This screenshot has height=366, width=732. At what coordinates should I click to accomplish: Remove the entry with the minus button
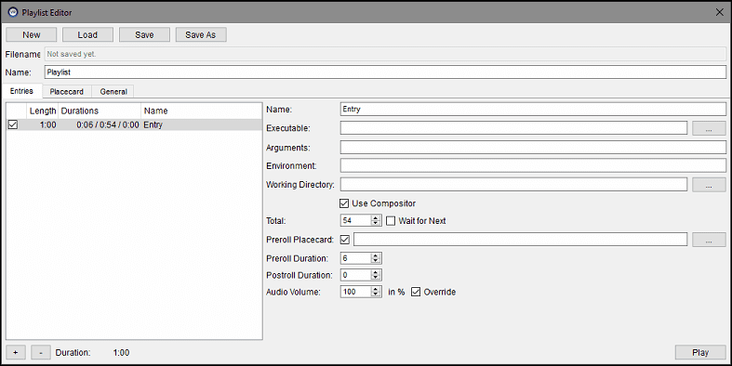[41, 352]
